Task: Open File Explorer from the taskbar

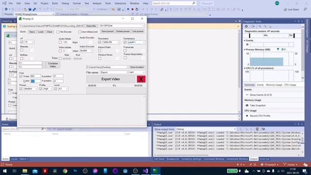Action: coord(25,171)
